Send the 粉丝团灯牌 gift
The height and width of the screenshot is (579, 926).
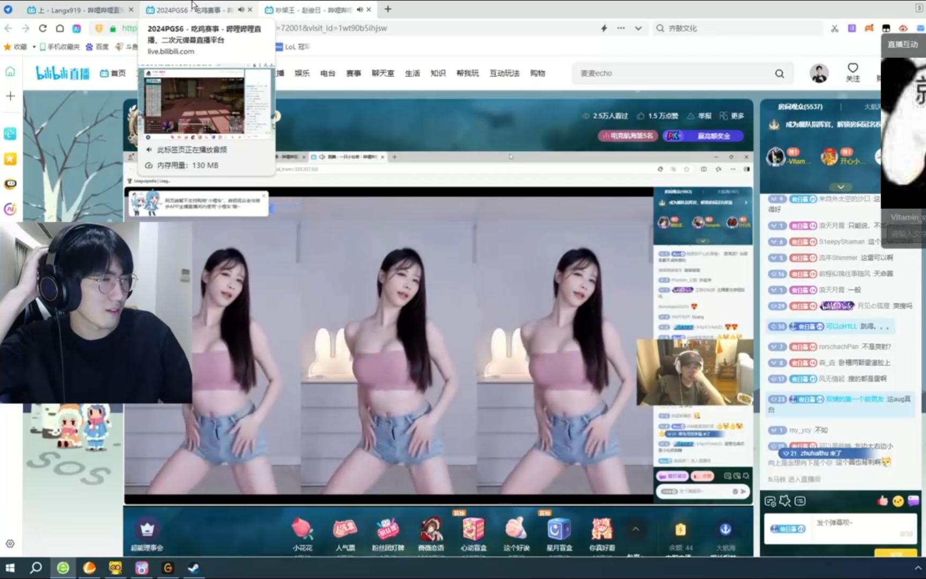388,534
